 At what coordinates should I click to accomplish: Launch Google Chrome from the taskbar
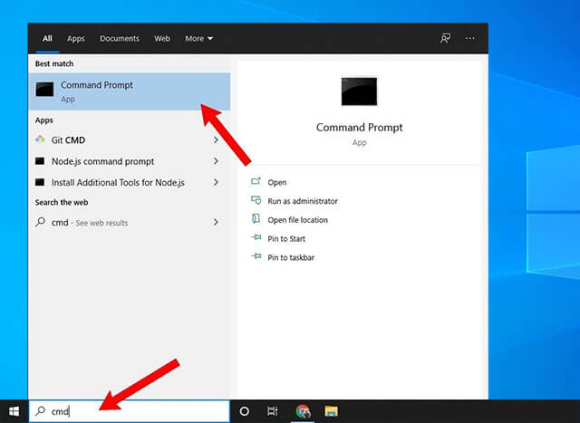303,411
